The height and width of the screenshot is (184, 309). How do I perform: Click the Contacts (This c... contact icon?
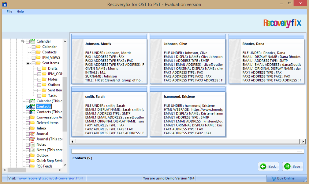pos(33,112)
